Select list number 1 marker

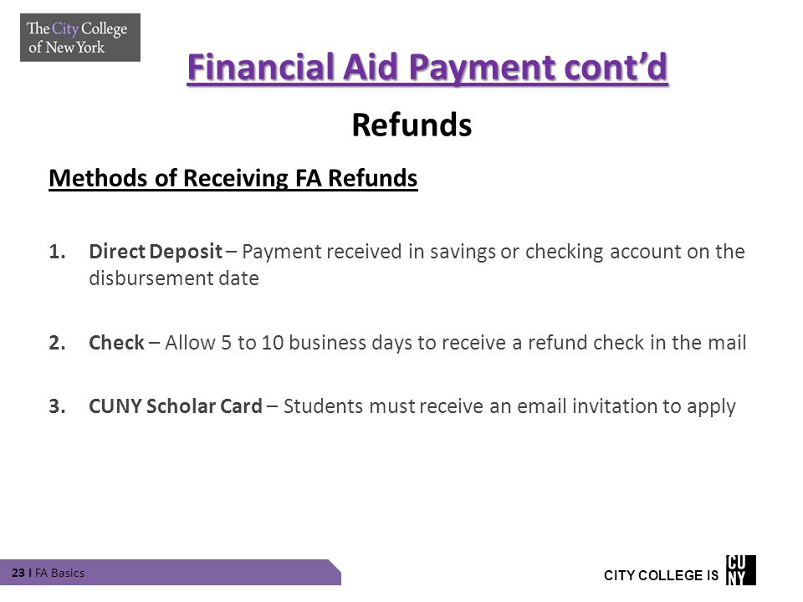58,252
